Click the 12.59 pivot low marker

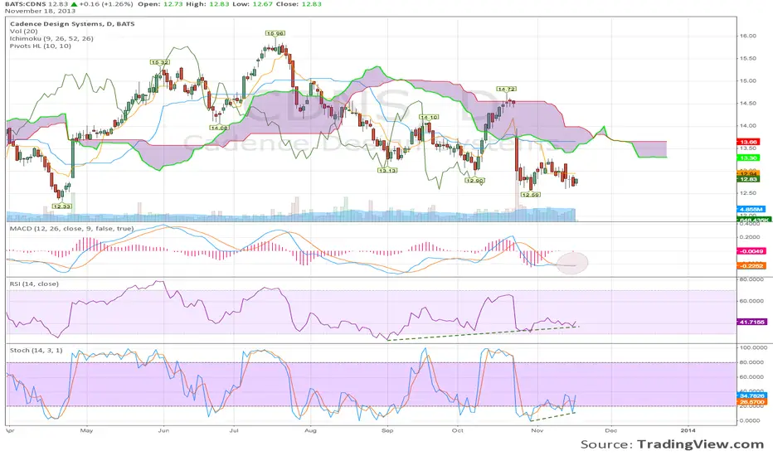[x=531, y=195]
